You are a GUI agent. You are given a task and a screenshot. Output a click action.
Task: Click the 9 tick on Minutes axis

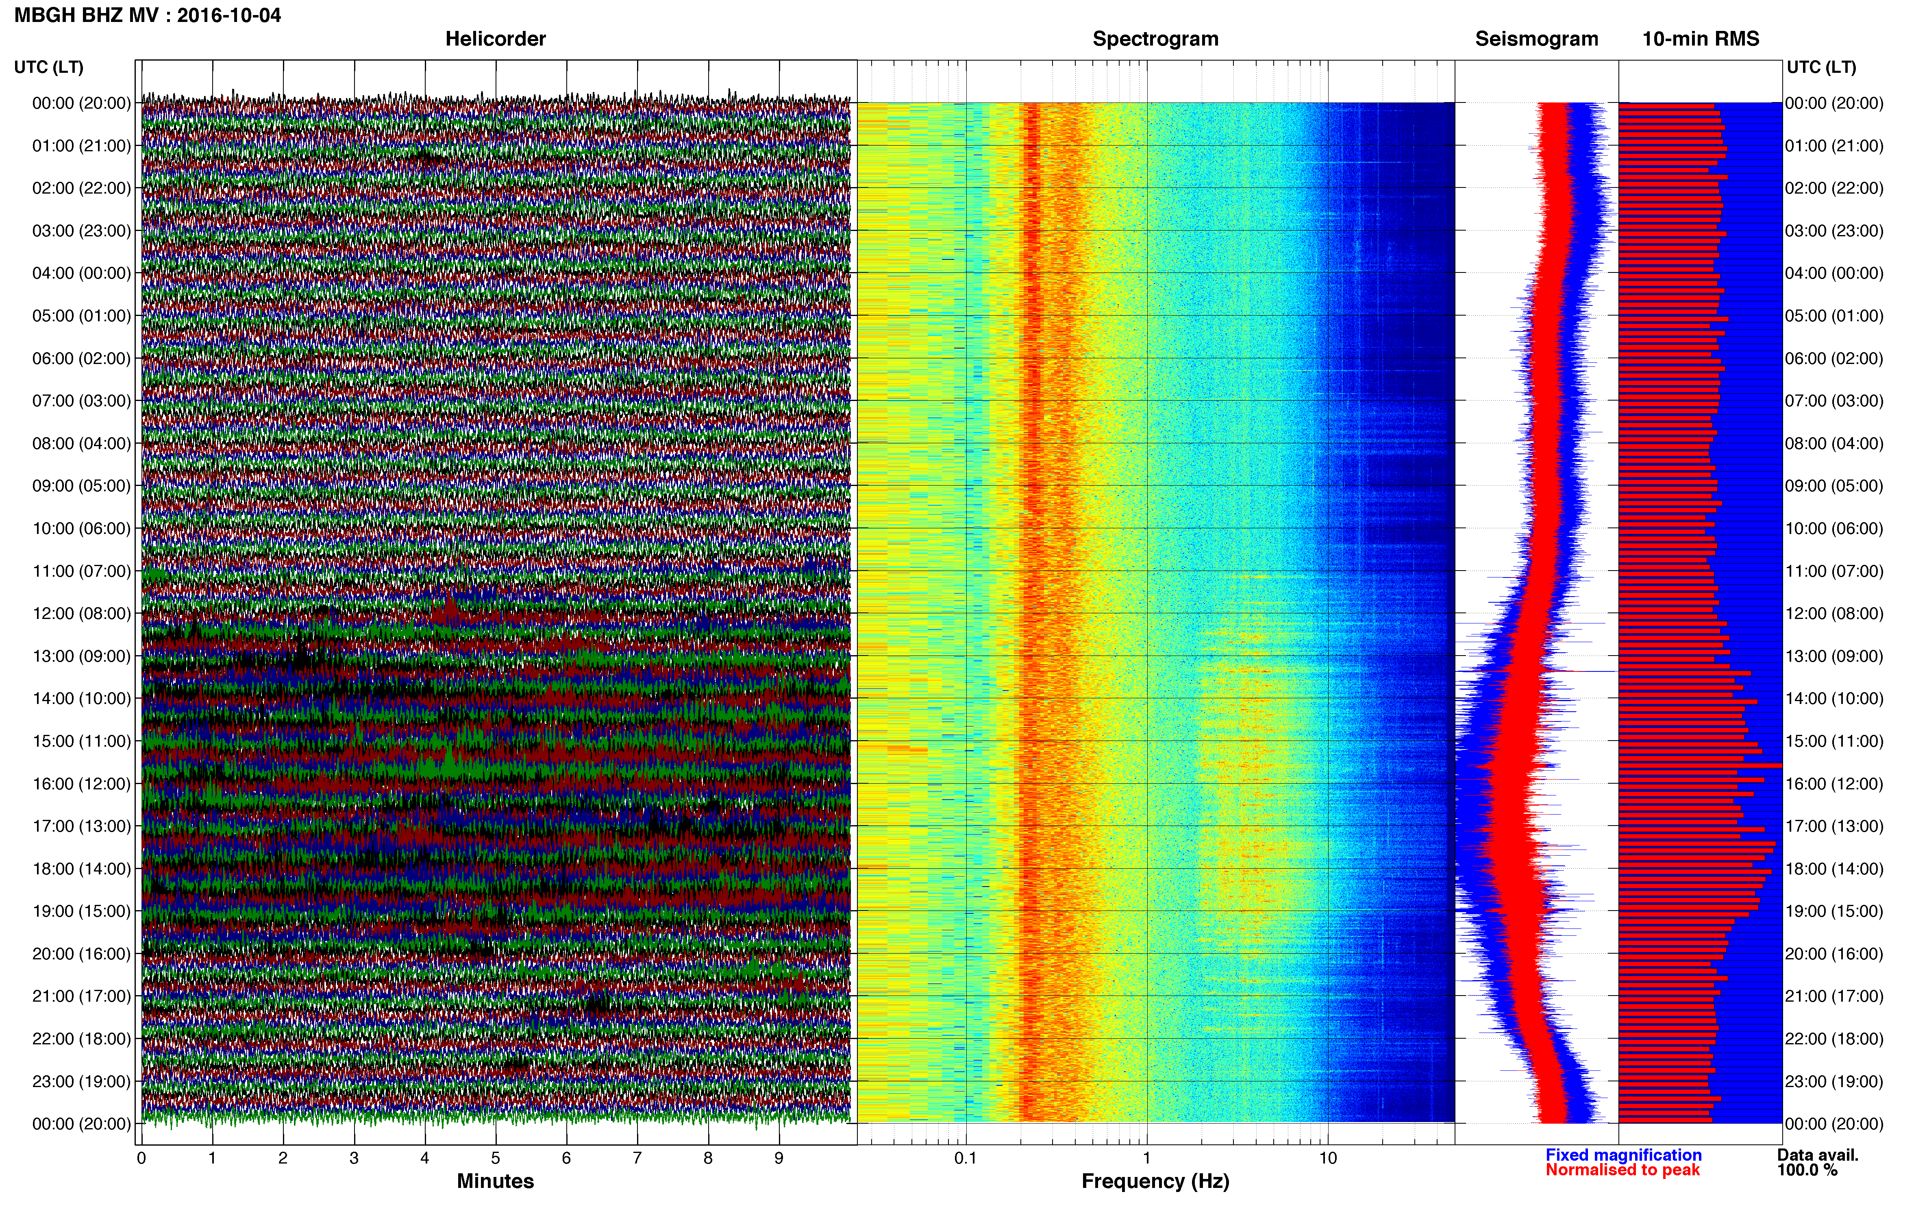(x=779, y=1158)
